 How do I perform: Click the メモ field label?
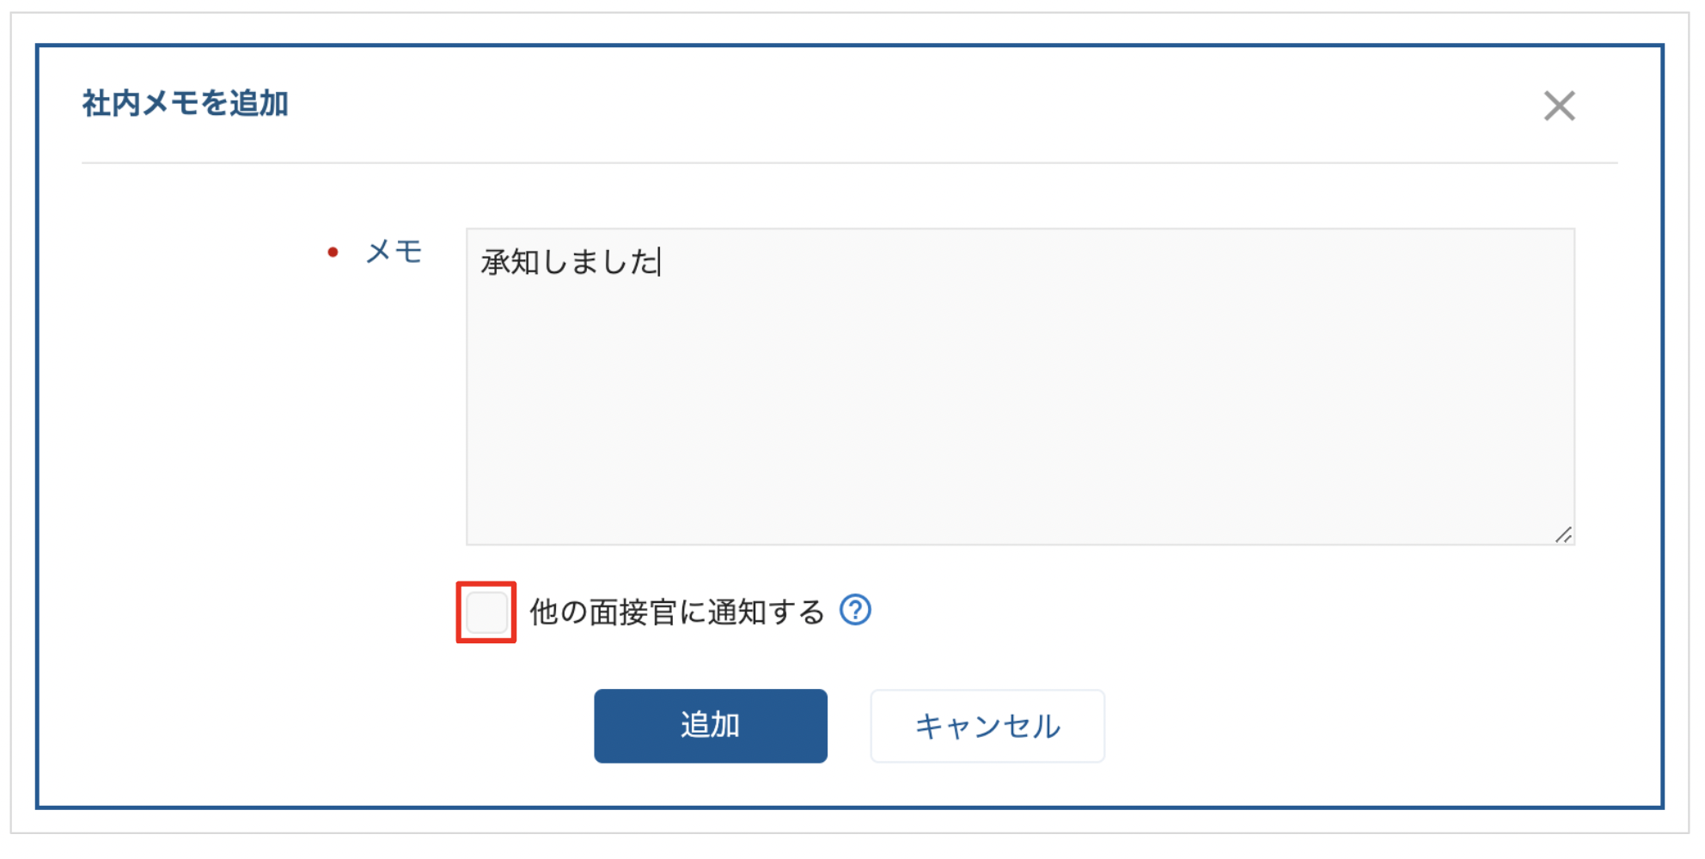tap(394, 252)
